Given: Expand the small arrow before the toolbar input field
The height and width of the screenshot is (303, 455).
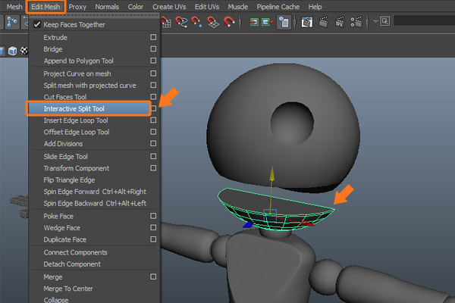Looking at the screenshot, I should (x=377, y=22).
